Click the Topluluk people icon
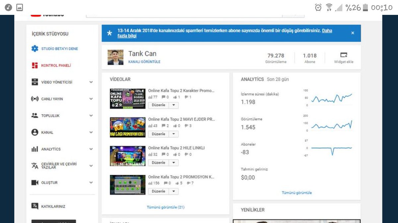Viewport: 398px width, 223px height. pos(35,116)
